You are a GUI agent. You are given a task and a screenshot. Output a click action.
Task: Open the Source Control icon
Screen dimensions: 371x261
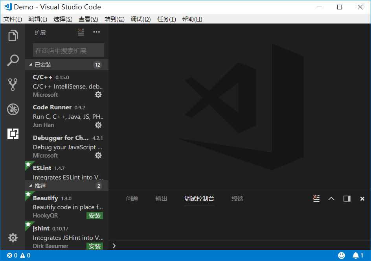[13, 85]
